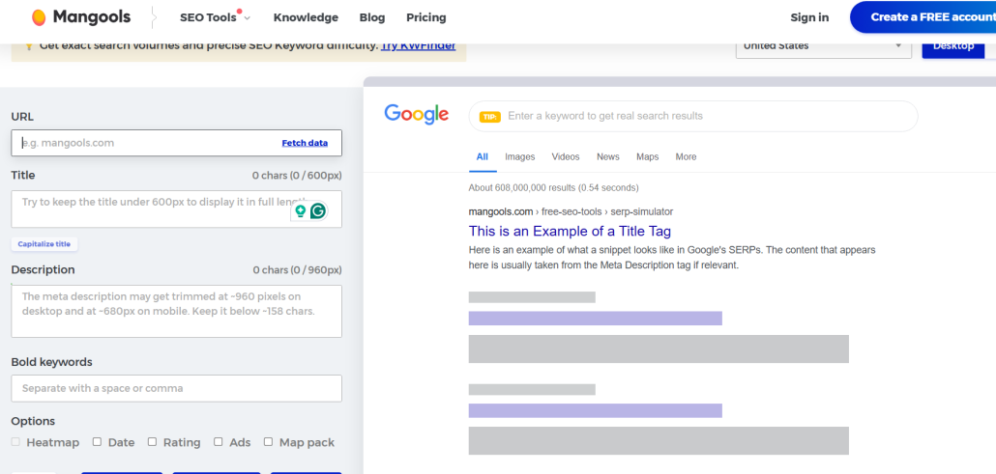Click the yellow TIP badge in search bar

tap(489, 117)
